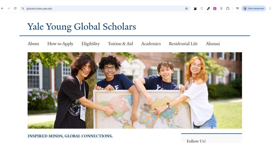Image resolution: width=271 pixels, height=152 pixels.
Task: Open the About menu
Action: pos(33,44)
